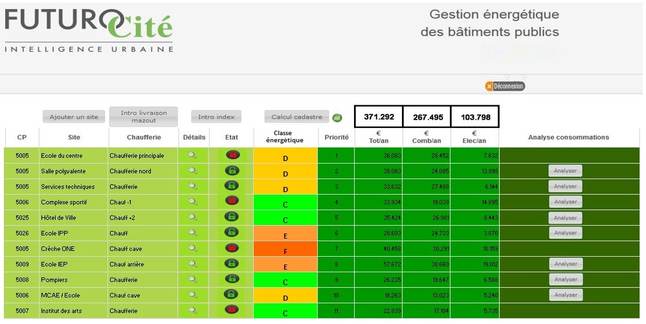Analyser consumption for Ecole IPP

point(565,233)
